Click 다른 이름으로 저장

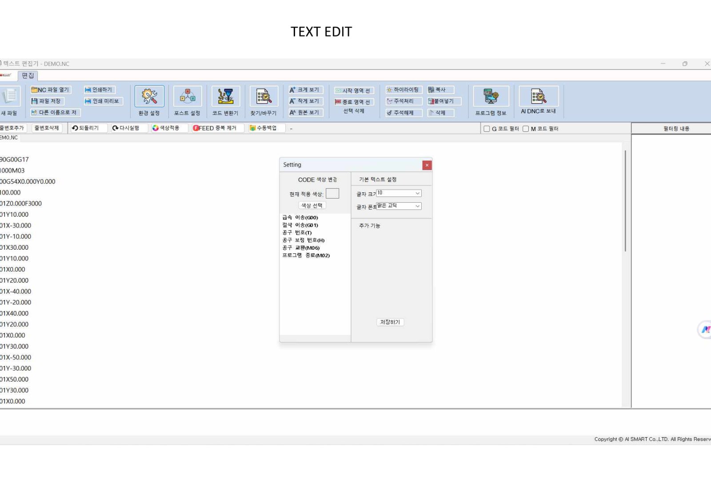click(55, 113)
